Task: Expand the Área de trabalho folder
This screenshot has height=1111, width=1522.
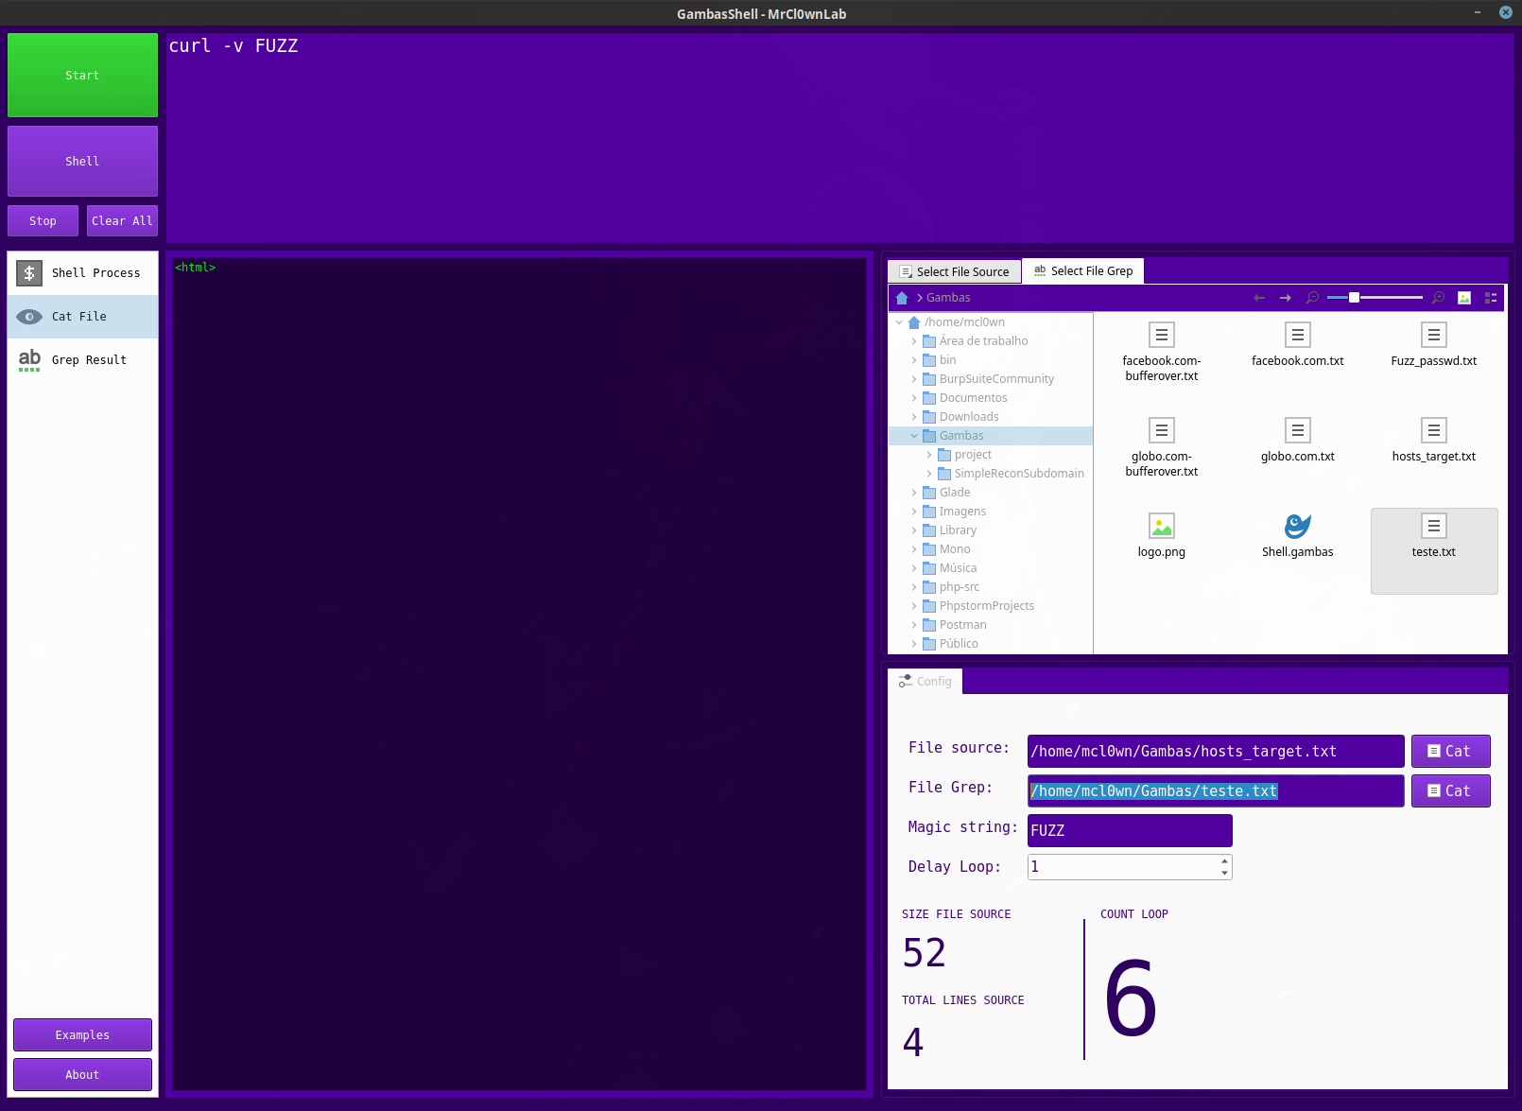Action: [914, 341]
